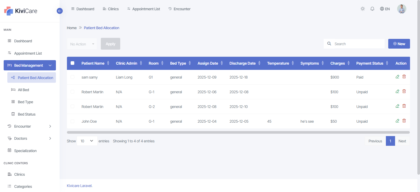The width and height of the screenshot is (420, 192).
Task: Click the edit icon for sam samy
Action: pyautogui.click(x=397, y=77)
